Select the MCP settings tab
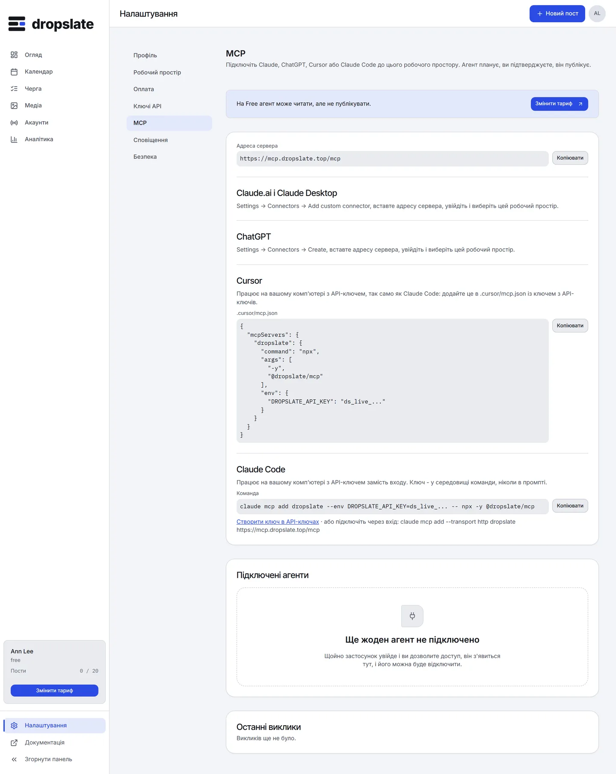 (x=169, y=123)
